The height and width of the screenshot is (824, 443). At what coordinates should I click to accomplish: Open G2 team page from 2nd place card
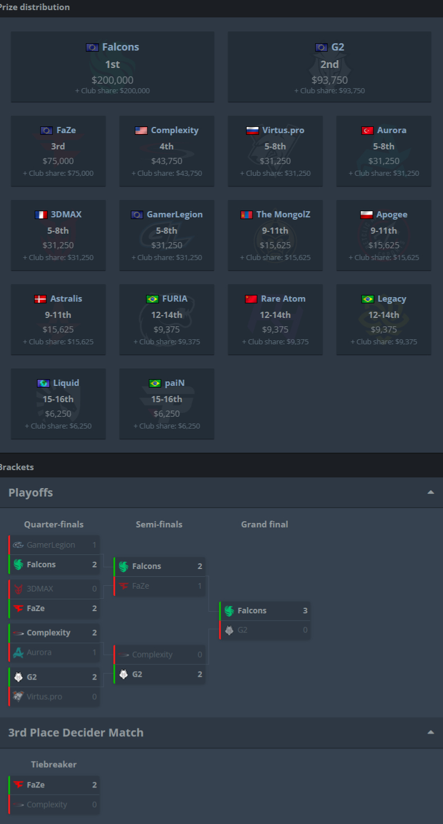(337, 47)
